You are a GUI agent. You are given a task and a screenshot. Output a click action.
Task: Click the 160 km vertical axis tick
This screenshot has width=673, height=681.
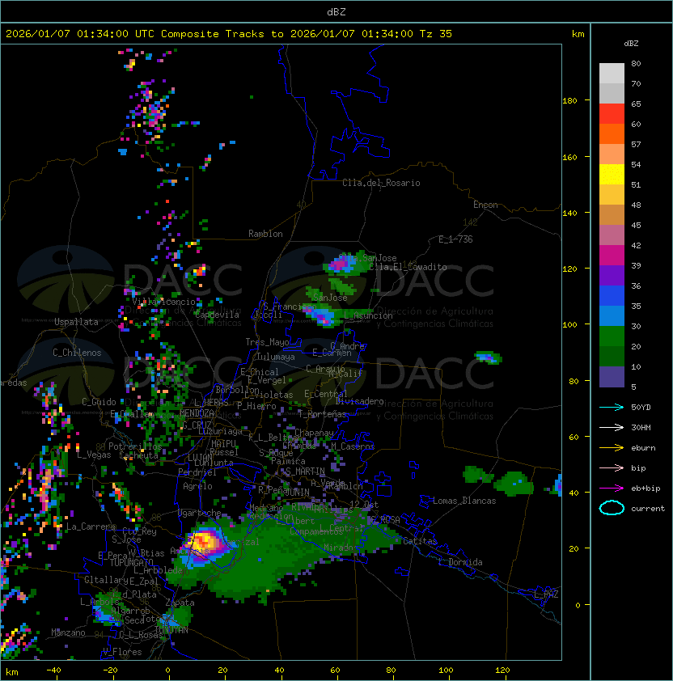[x=569, y=157]
